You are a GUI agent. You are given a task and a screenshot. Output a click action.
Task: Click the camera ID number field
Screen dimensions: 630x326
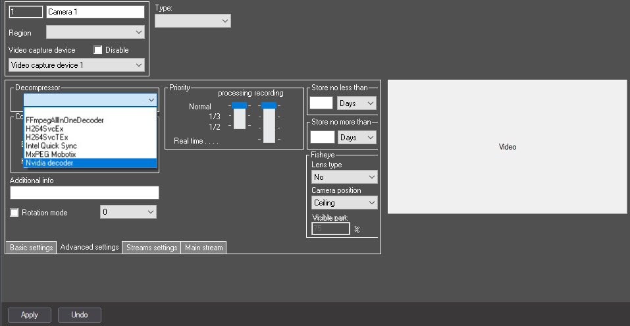pos(26,12)
